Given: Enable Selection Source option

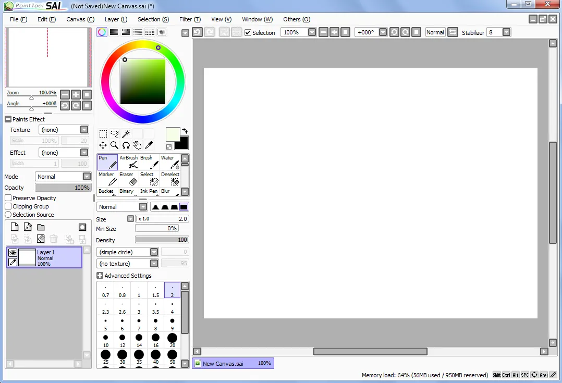Looking at the screenshot, I should coord(8,214).
